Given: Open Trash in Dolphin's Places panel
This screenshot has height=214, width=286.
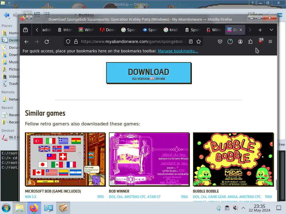Looking at the screenshot, I should pos(10,84).
